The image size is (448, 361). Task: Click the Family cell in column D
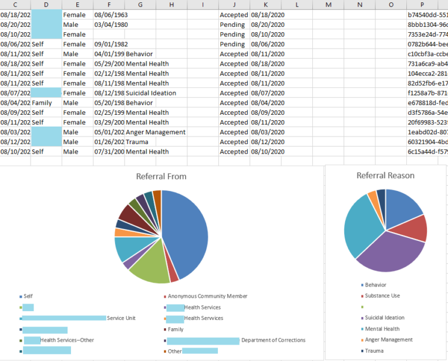(42, 103)
